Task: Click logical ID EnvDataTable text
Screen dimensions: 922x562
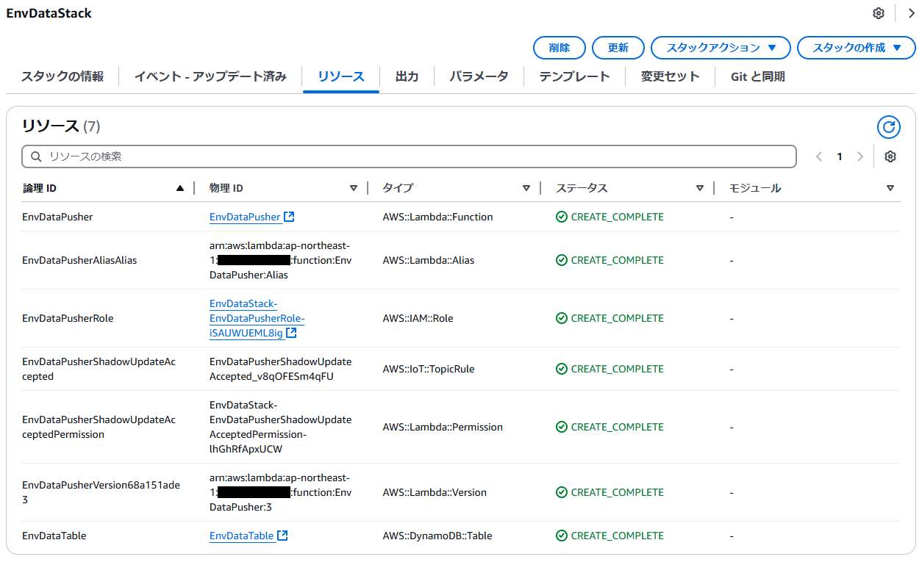Action: coord(54,536)
